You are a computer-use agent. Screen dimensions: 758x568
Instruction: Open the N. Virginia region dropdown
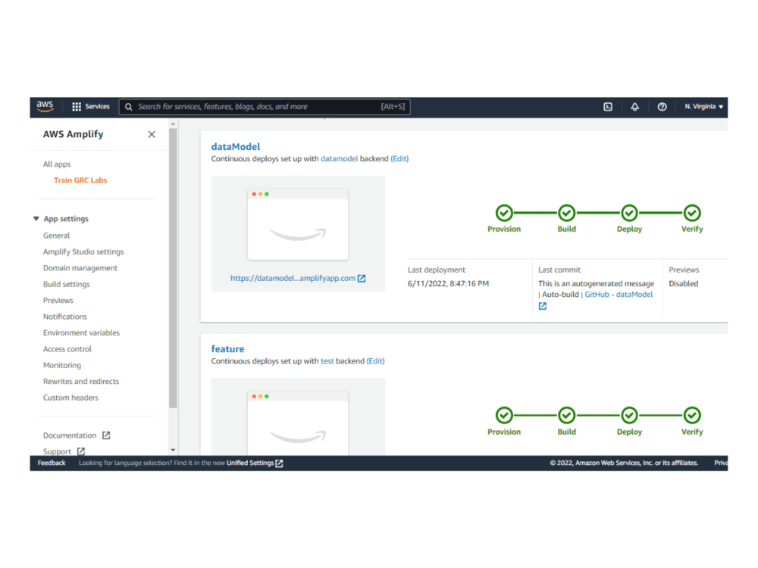[703, 107]
